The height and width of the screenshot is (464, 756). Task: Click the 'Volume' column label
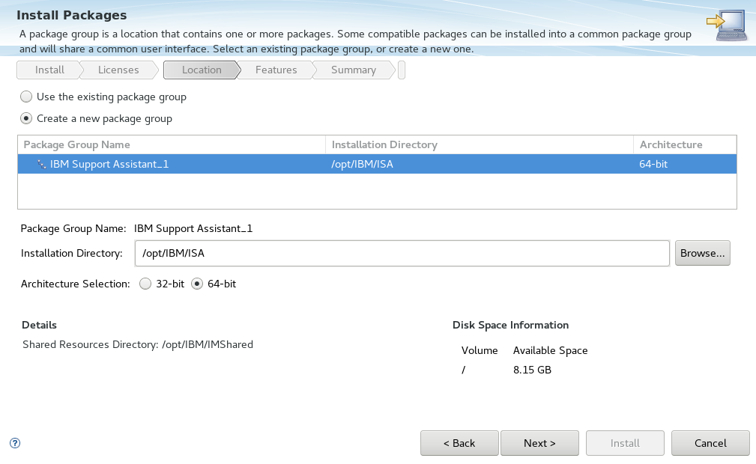pyautogui.click(x=480, y=350)
